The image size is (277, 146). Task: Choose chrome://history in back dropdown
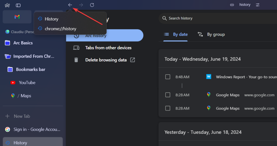(60, 28)
